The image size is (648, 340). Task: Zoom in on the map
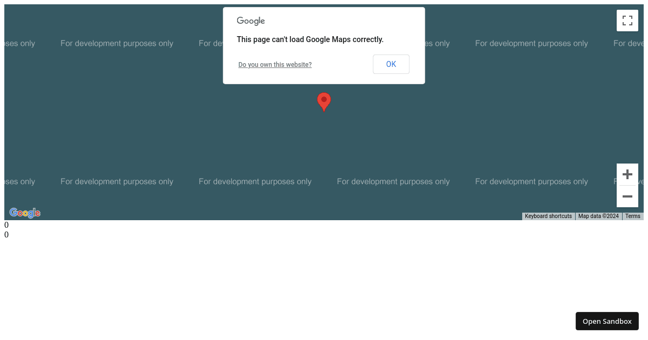(627, 174)
